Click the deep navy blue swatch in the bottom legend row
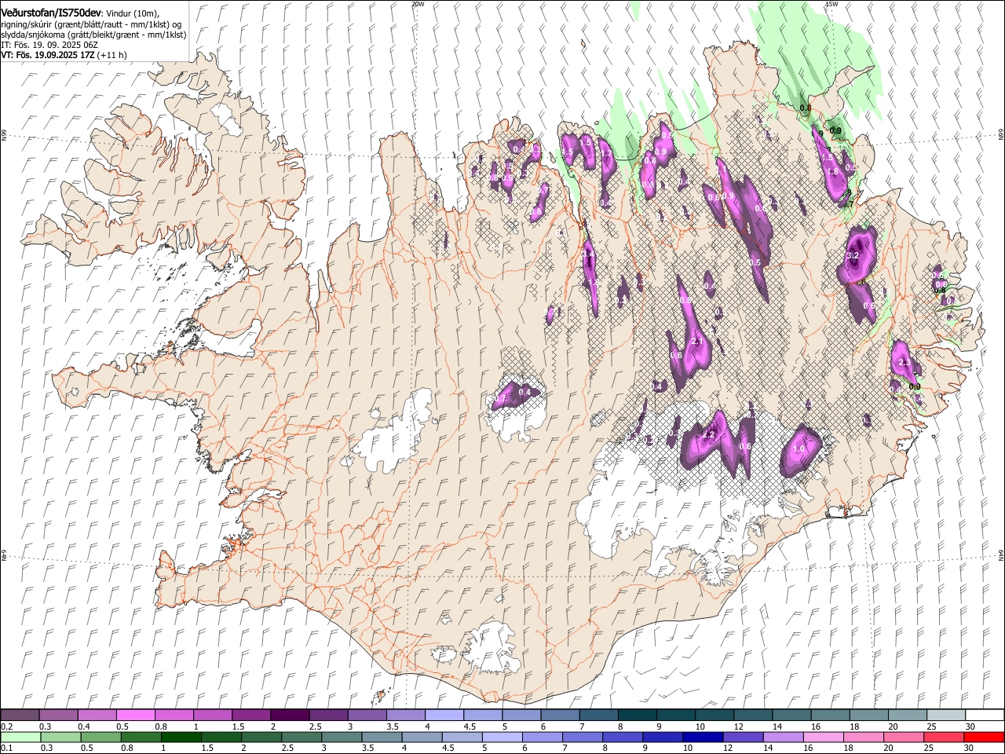The height and width of the screenshot is (754, 1005). coord(703,737)
